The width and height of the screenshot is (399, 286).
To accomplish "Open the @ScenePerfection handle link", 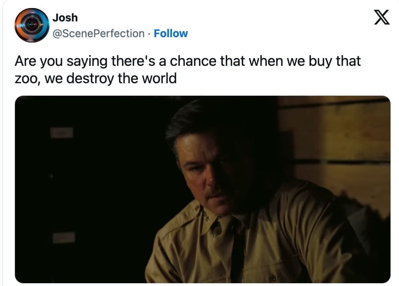I will coord(98,34).
